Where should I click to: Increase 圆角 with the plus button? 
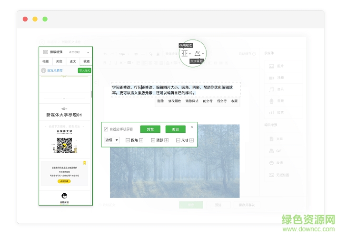[x=141, y=140]
